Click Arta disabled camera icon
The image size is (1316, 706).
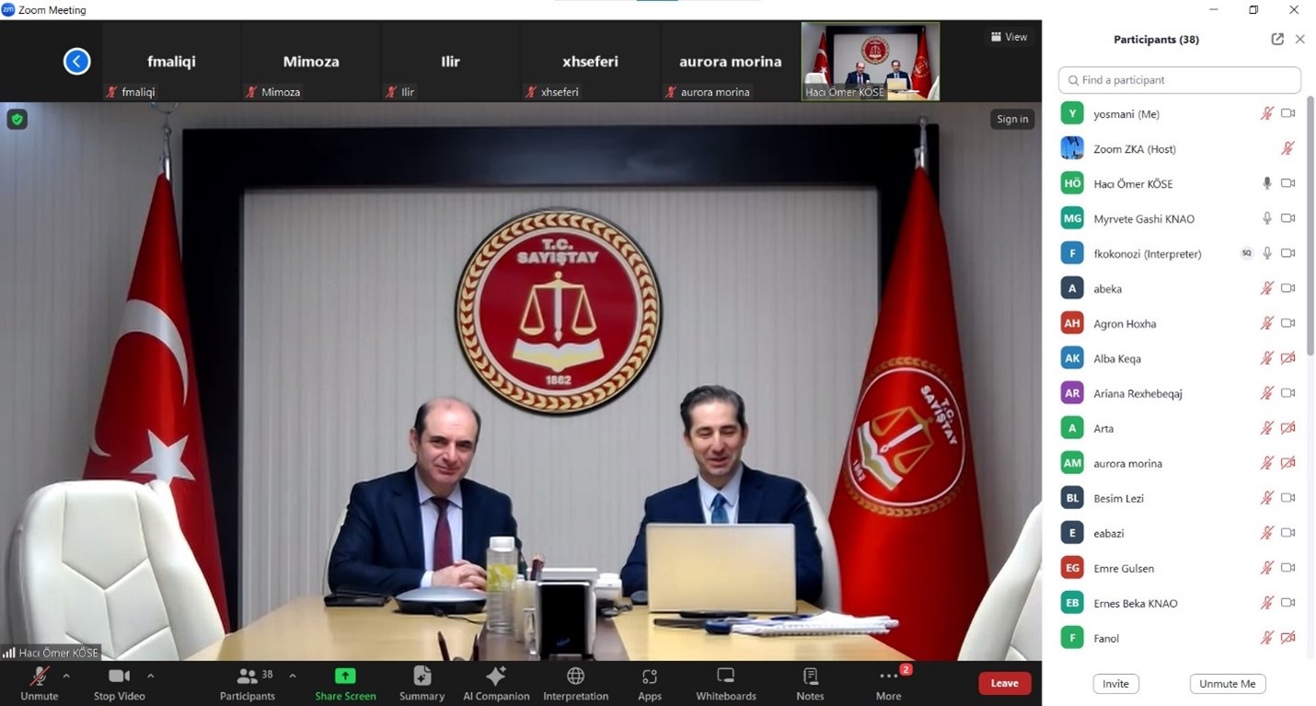(x=1288, y=428)
